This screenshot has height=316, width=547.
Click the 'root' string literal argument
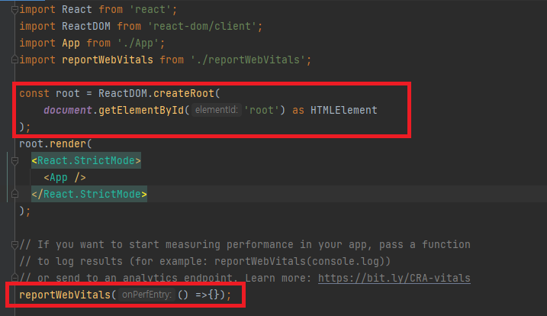coord(261,111)
